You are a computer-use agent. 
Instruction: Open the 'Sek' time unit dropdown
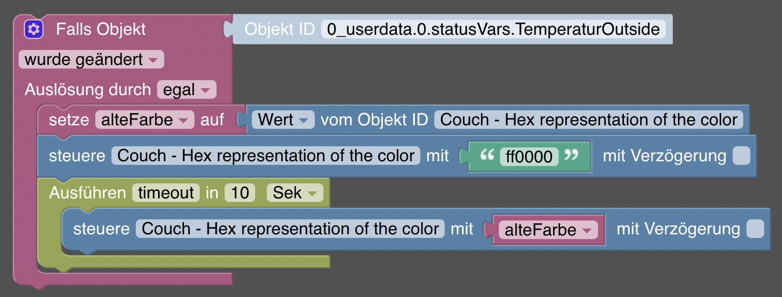pos(295,193)
